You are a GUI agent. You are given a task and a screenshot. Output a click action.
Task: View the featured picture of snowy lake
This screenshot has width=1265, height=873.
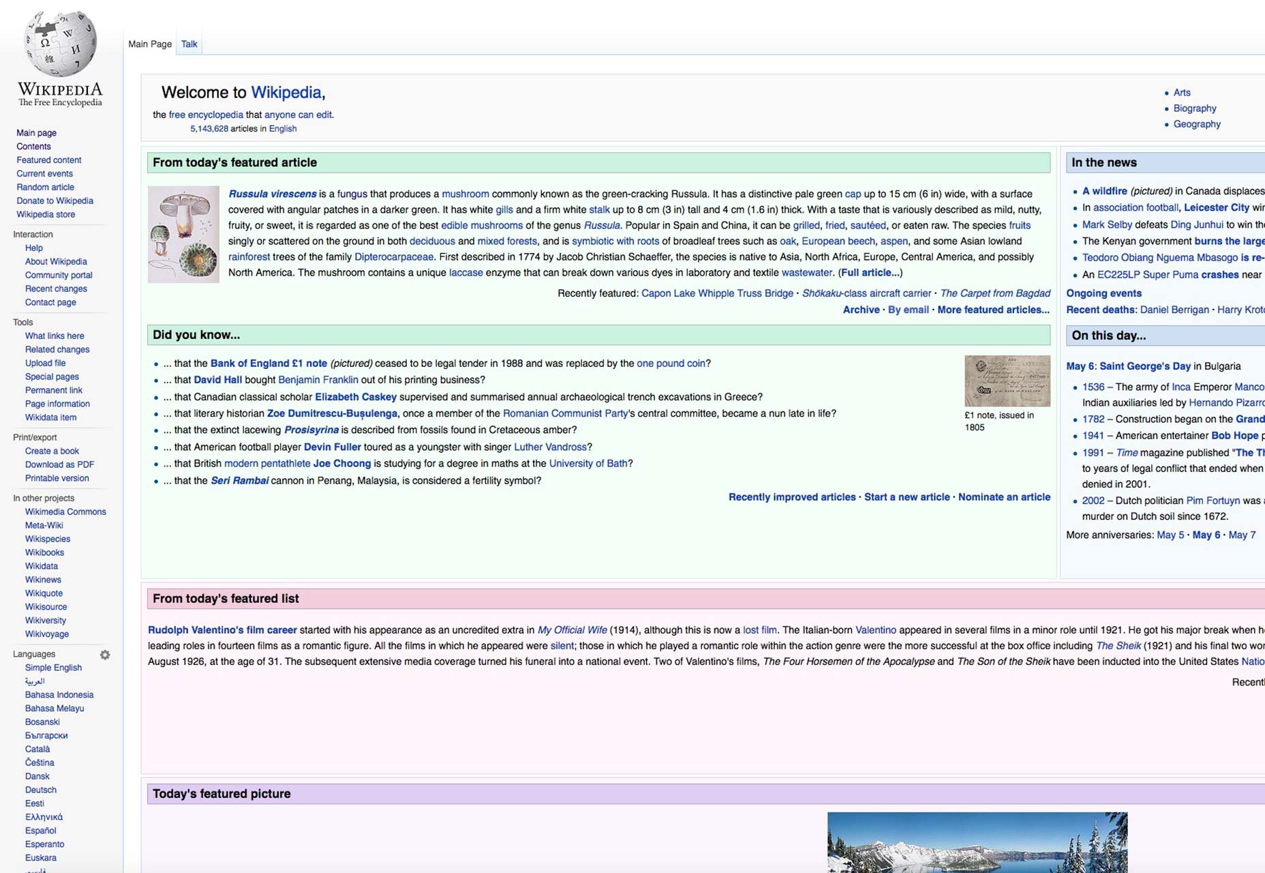click(x=977, y=842)
